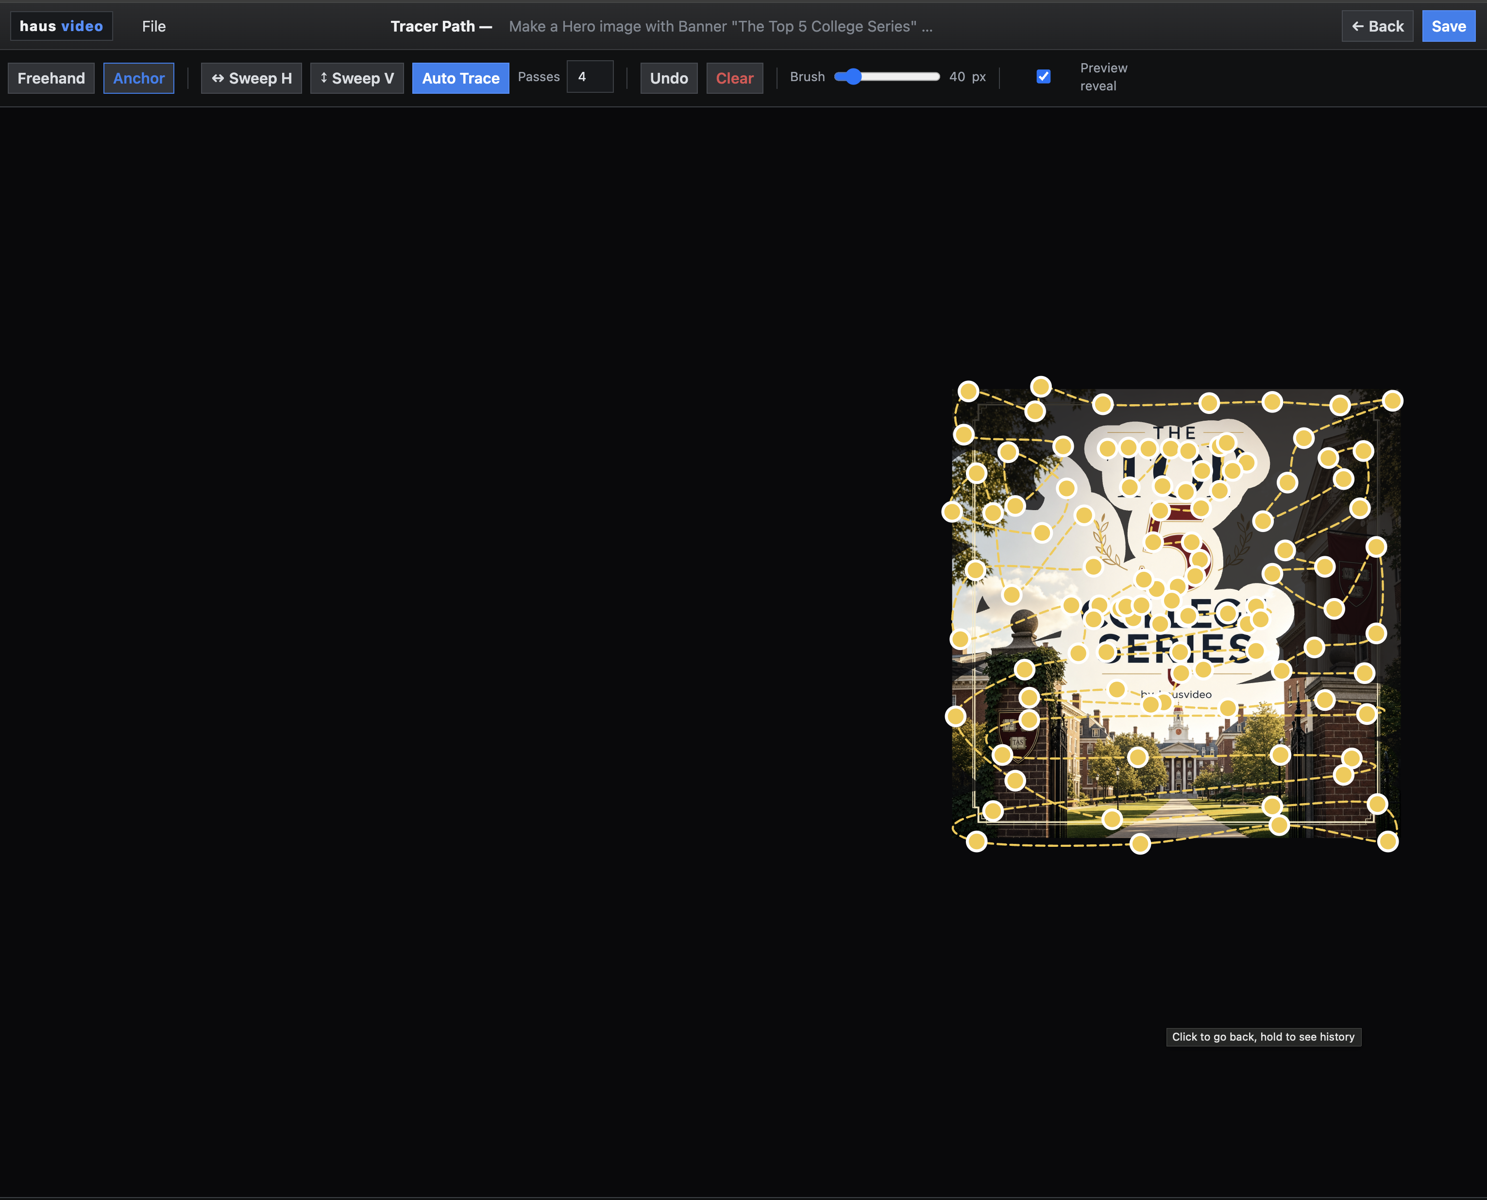The width and height of the screenshot is (1487, 1200).
Task: Focus the Passes number field
Action: tap(590, 77)
